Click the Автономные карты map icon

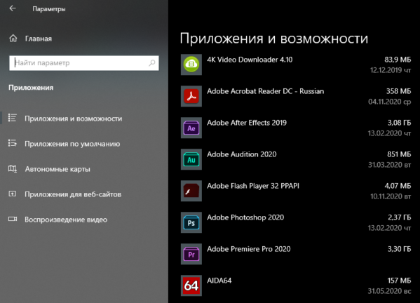pos(13,168)
